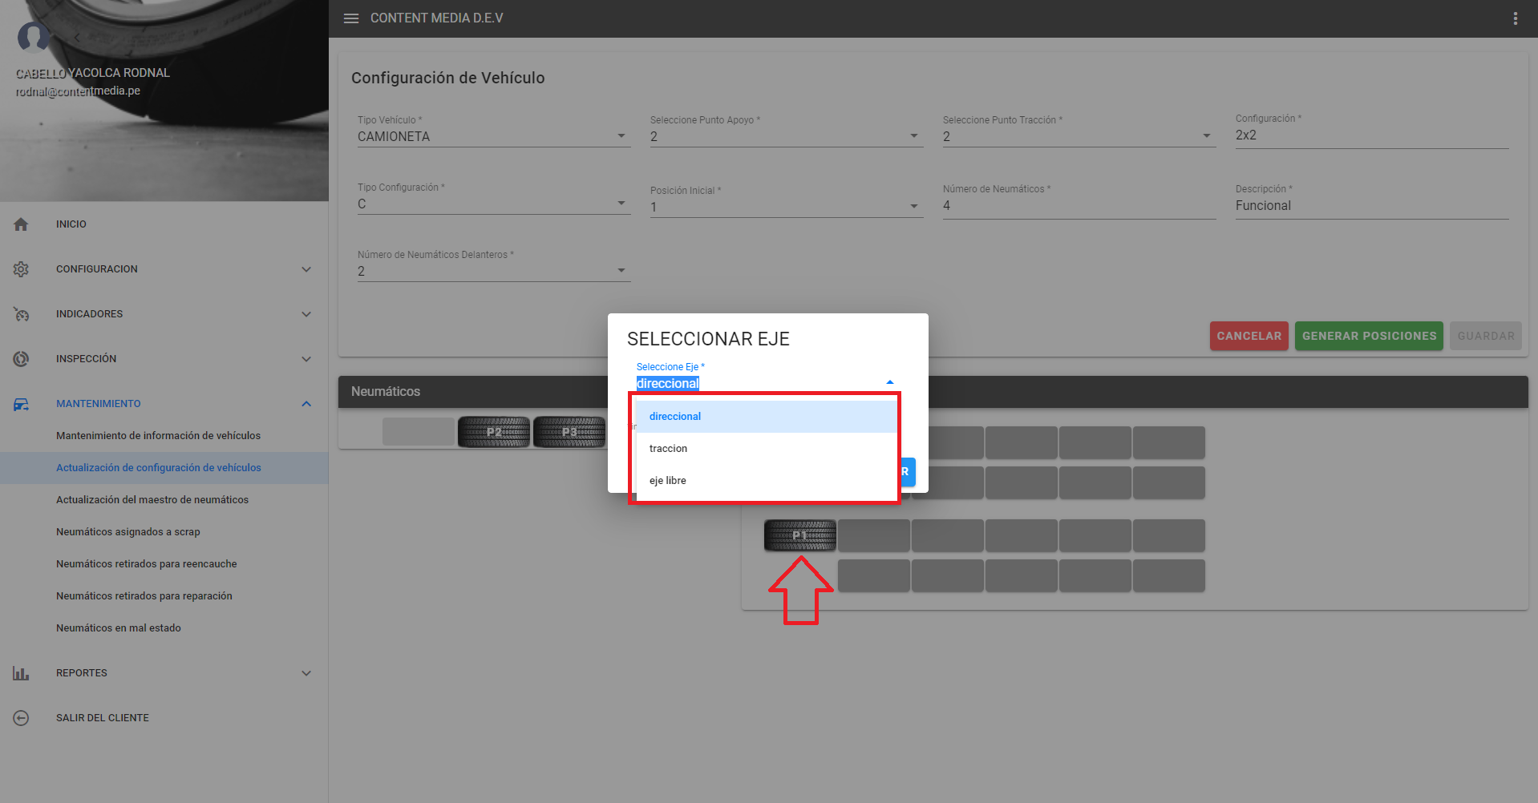Click the INDICADORES gauge icon
1538x803 pixels.
coord(22,314)
